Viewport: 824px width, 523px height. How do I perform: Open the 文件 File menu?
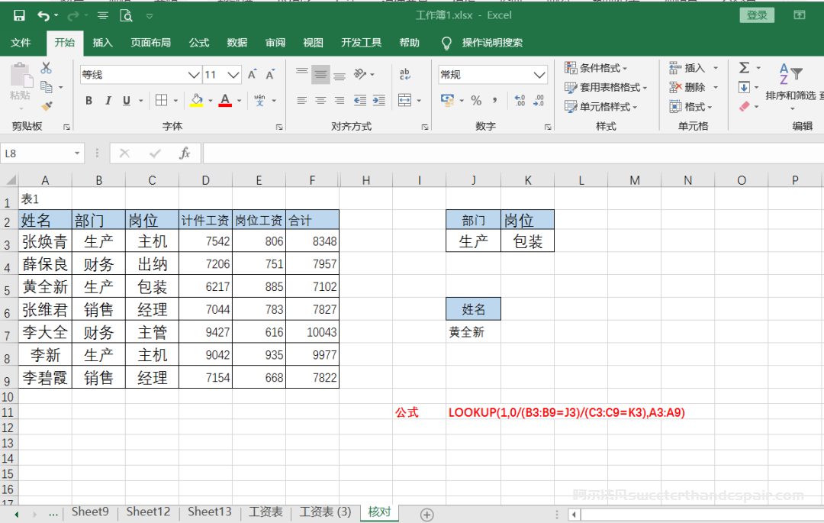[x=21, y=43]
